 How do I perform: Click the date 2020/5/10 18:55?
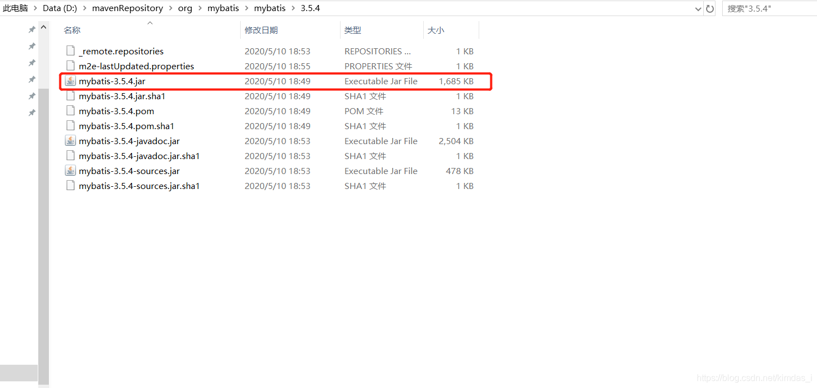(x=277, y=66)
